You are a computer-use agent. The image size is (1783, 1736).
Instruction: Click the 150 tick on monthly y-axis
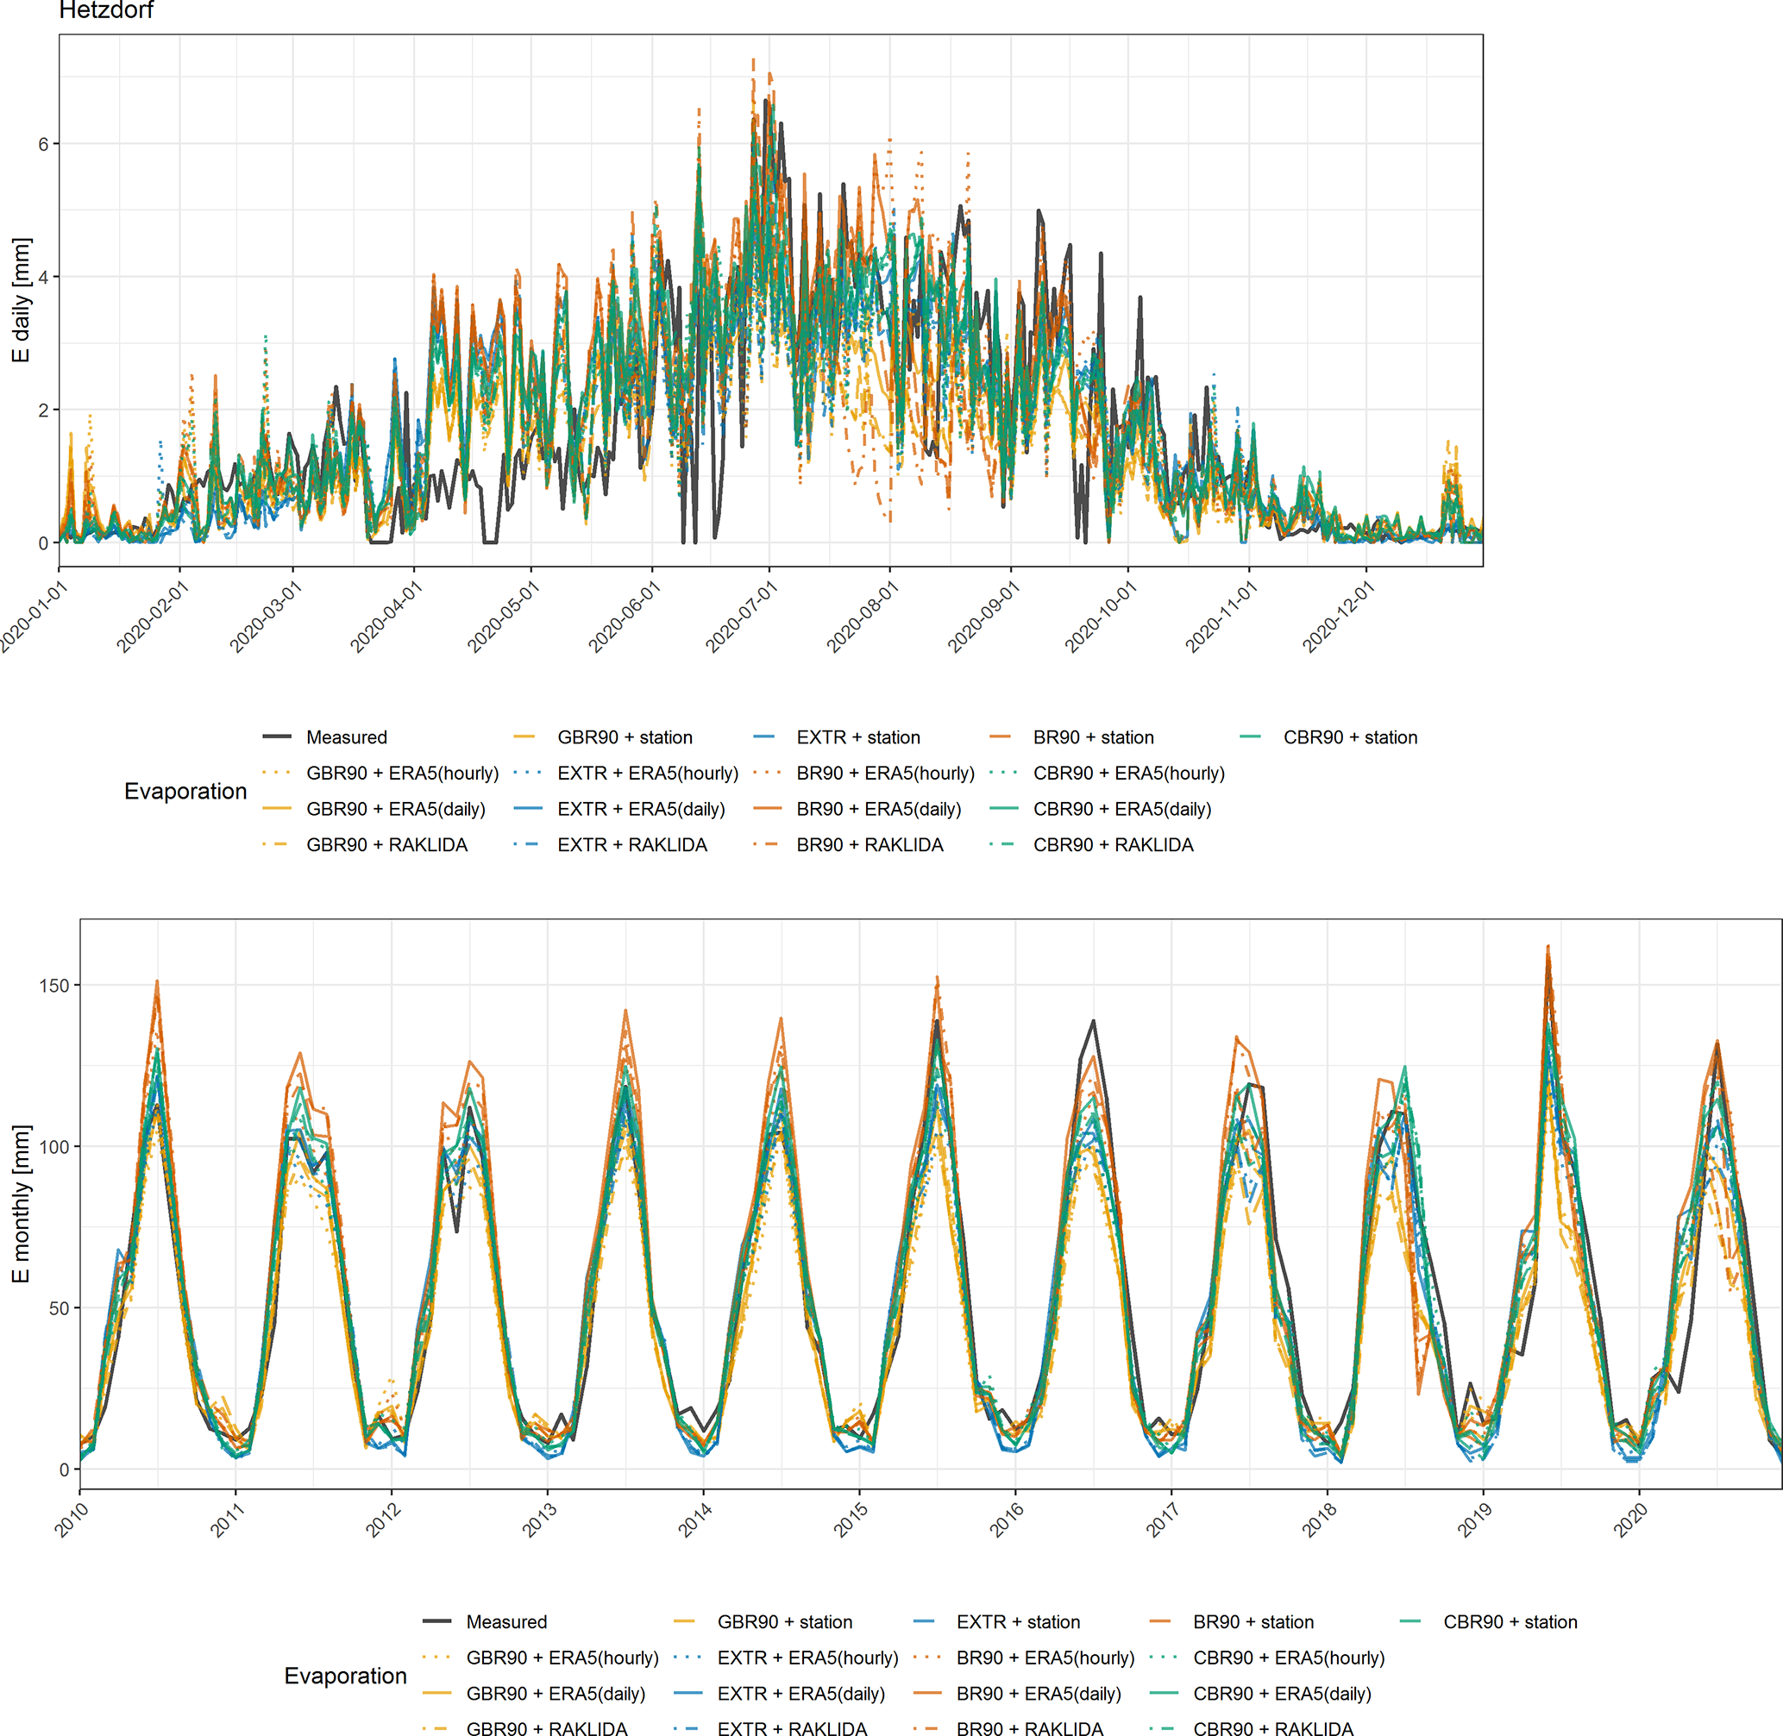point(53,986)
